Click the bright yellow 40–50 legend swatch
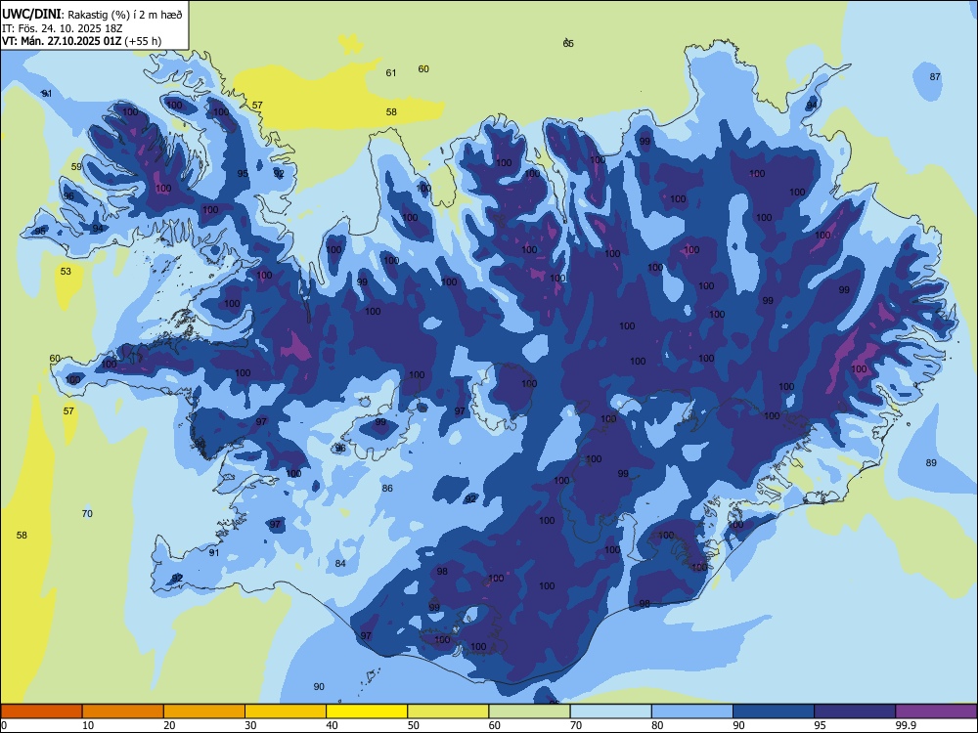The height and width of the screenshot is (733, 978). coord(367,711)
